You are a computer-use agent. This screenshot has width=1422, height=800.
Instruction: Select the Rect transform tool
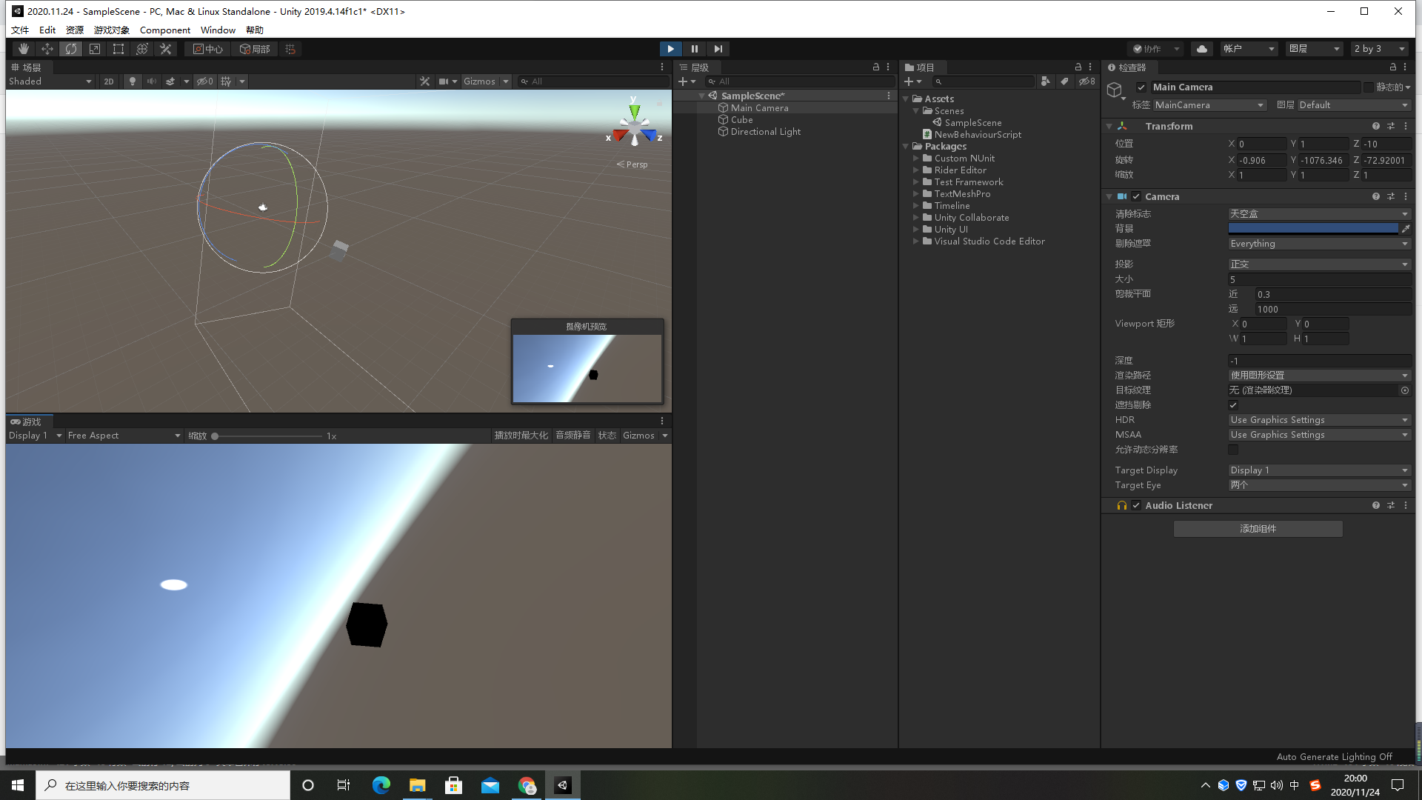pos(118,49)
